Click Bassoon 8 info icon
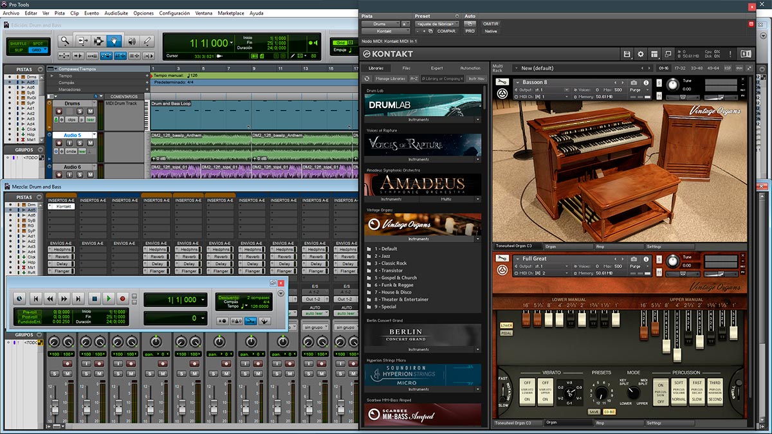 645,82
